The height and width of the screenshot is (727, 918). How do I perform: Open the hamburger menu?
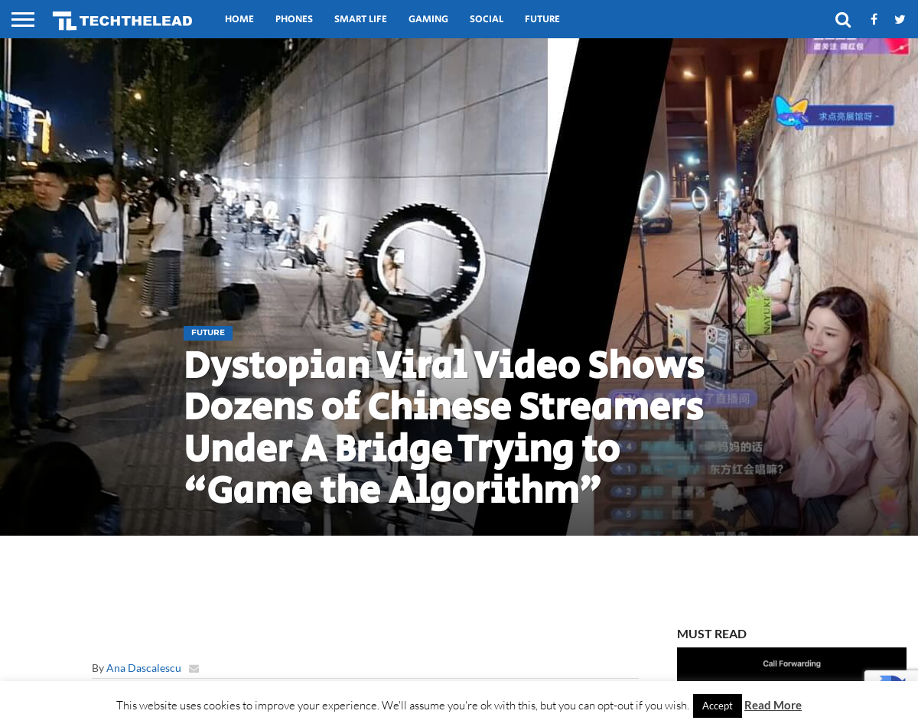(23, 19)
